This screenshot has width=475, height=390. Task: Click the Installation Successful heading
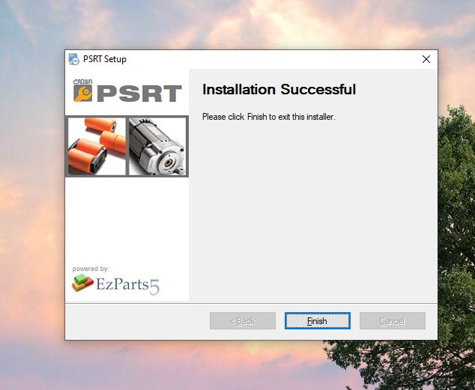point(279,90)
